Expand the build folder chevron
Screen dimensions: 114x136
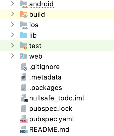(x=13, y=14)
